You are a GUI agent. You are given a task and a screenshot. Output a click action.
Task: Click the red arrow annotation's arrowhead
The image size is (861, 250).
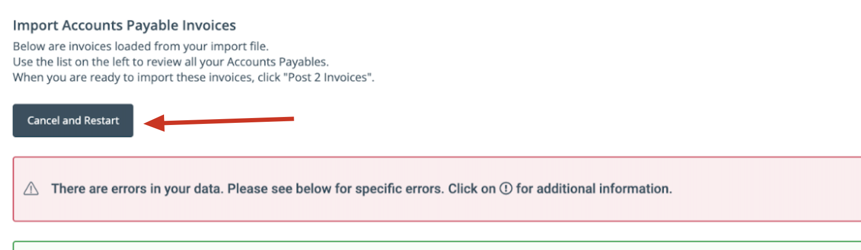click(x=154, y=123)
